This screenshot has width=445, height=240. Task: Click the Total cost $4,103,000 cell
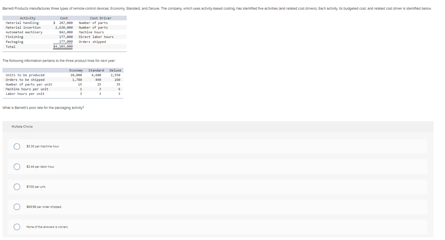pos(63,47)
